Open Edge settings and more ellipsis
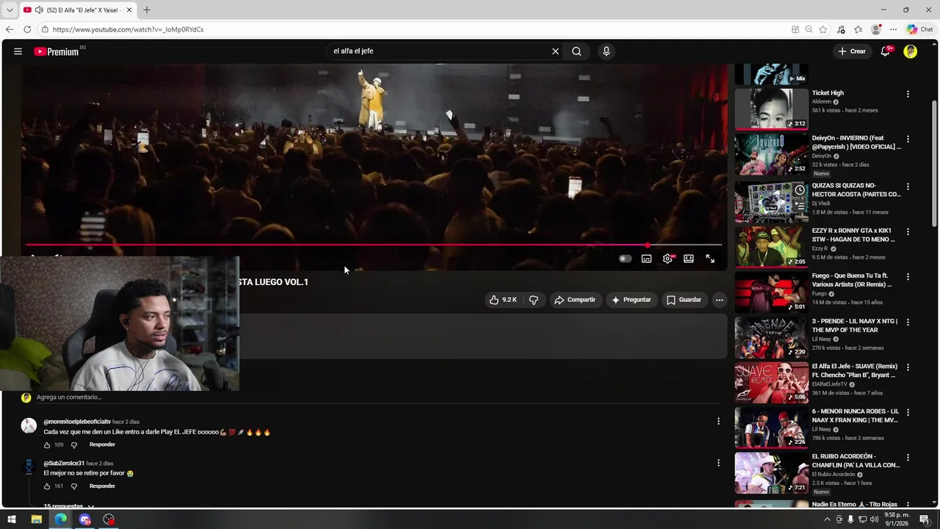 coord(893,29)
